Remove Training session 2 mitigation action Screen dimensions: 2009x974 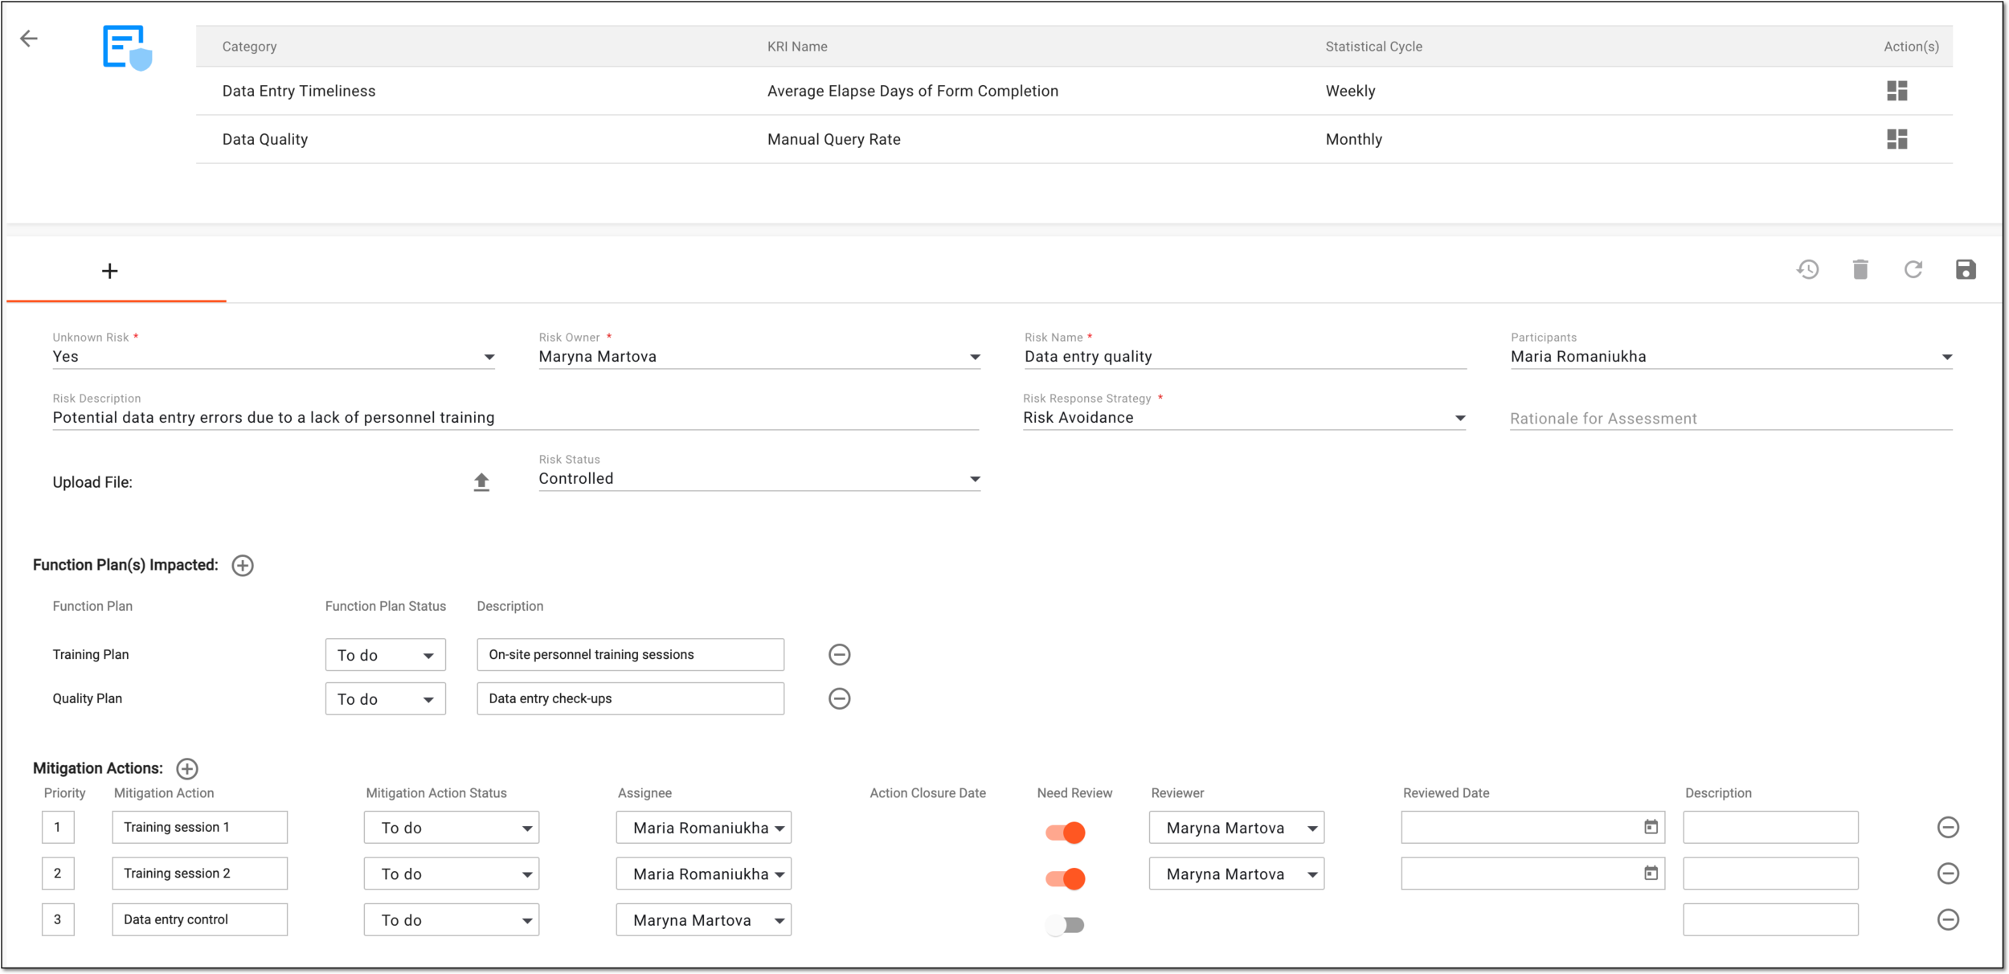click(1948, 874)
